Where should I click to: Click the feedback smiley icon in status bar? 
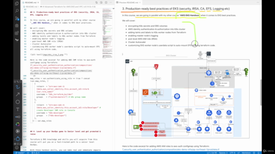254,153
